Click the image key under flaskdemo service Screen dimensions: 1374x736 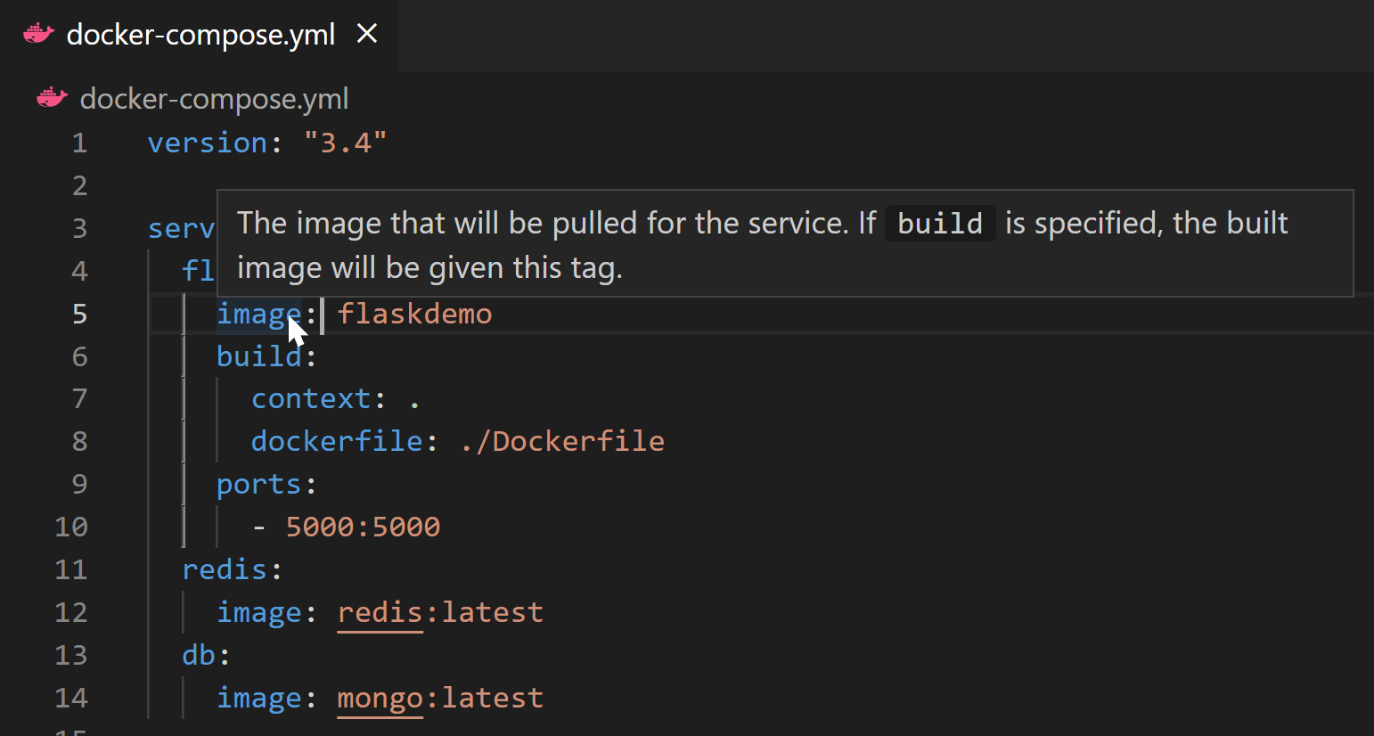[x=259, y=313]
